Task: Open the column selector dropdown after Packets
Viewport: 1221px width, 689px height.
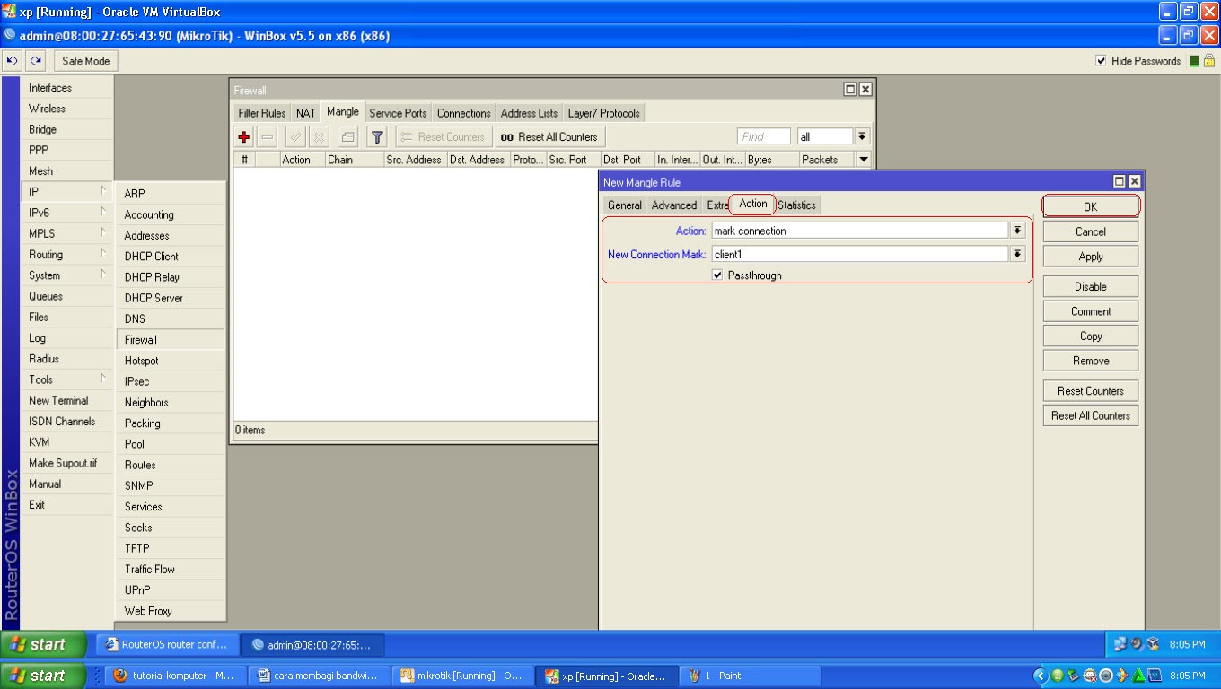Action: [x=864, y=160]
